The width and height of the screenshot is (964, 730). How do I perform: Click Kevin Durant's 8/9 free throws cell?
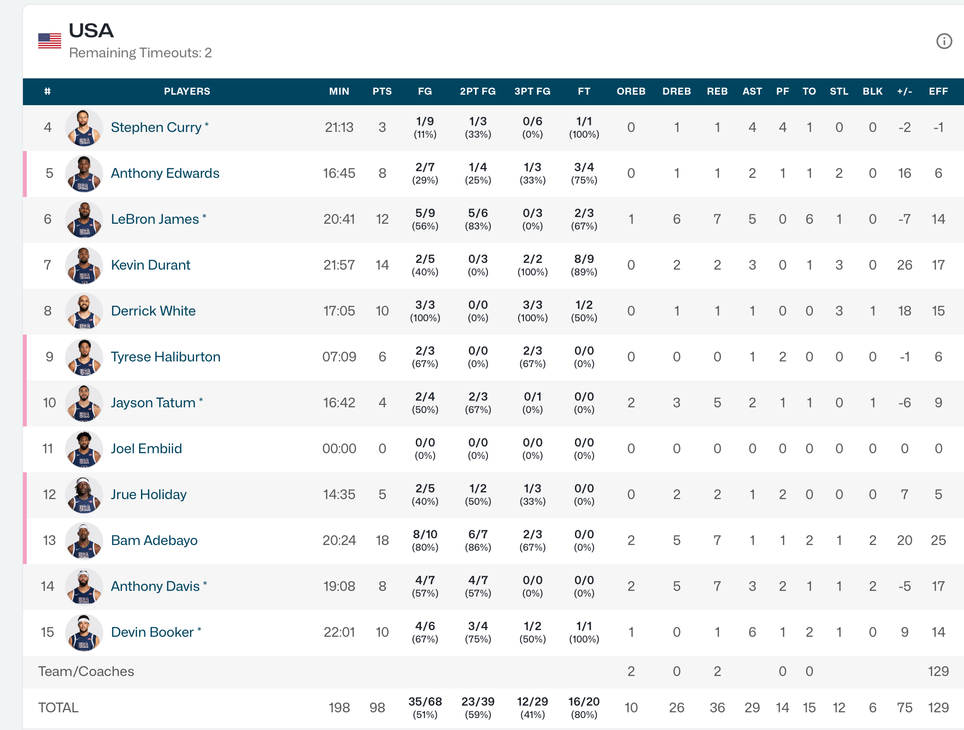(x=584, y=265)
